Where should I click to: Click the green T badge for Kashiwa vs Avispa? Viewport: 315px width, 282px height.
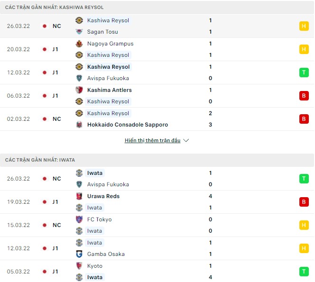pyautogui.click(x=304, y=73)
